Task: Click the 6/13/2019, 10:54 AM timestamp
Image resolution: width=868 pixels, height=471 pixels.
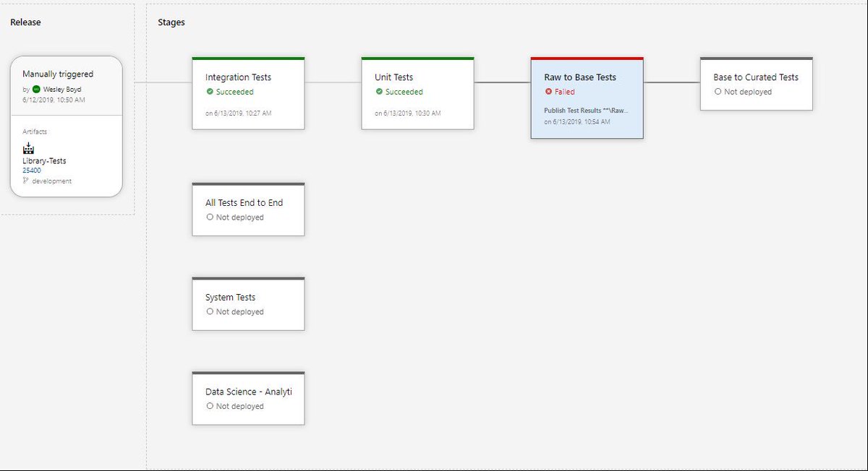Action: (581, 122)
